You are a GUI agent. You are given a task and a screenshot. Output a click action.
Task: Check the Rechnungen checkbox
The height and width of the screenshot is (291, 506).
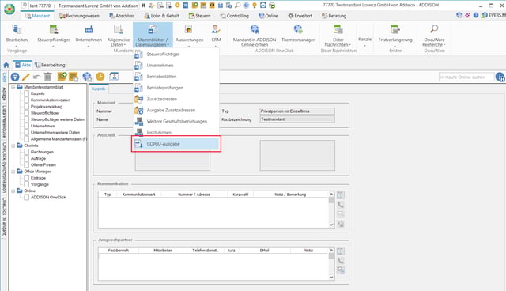coord(27,152)
